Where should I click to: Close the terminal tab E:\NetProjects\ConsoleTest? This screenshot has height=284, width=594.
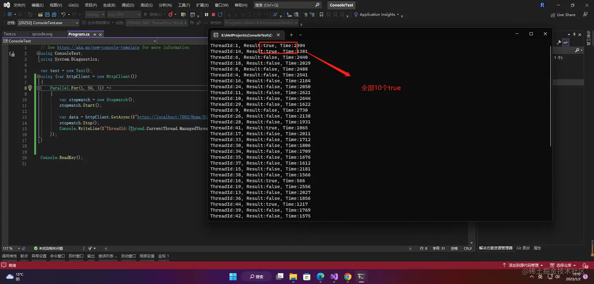coord(278,35)
